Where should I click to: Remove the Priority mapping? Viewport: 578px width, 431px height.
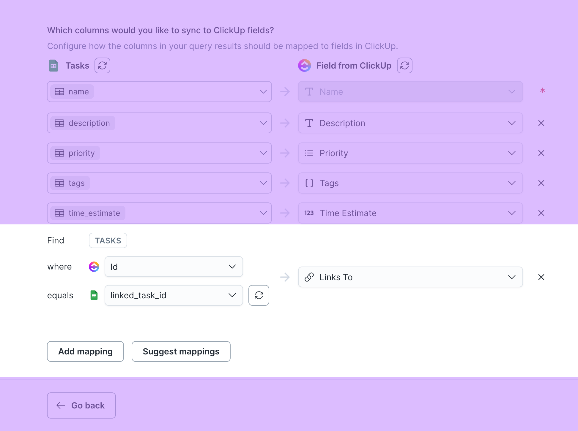[541, 153]
